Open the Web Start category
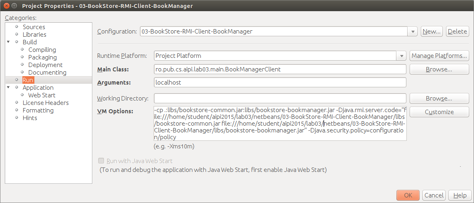The image size is (474, 203). coord(42,95)
